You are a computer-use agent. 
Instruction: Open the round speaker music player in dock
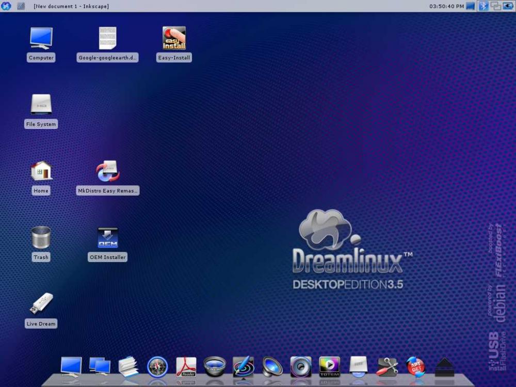coord(301,366)
